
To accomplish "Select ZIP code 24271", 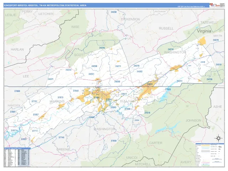I will pyautogui.click(x=118, y=66).
